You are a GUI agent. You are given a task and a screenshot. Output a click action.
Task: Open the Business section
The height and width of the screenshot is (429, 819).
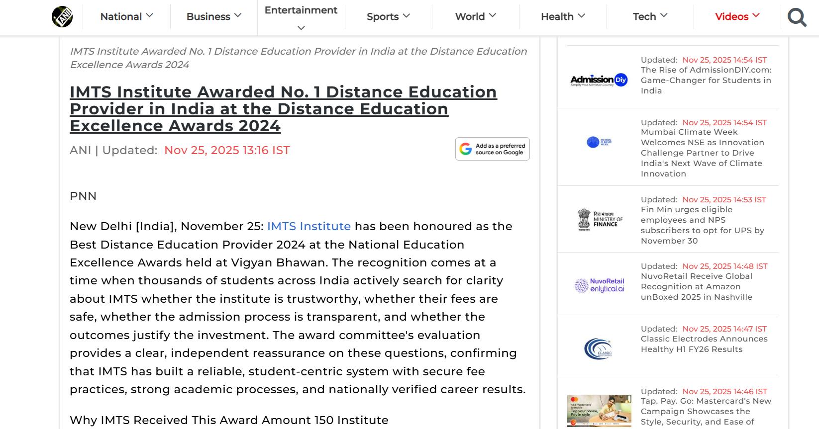(x=208, y=16)
